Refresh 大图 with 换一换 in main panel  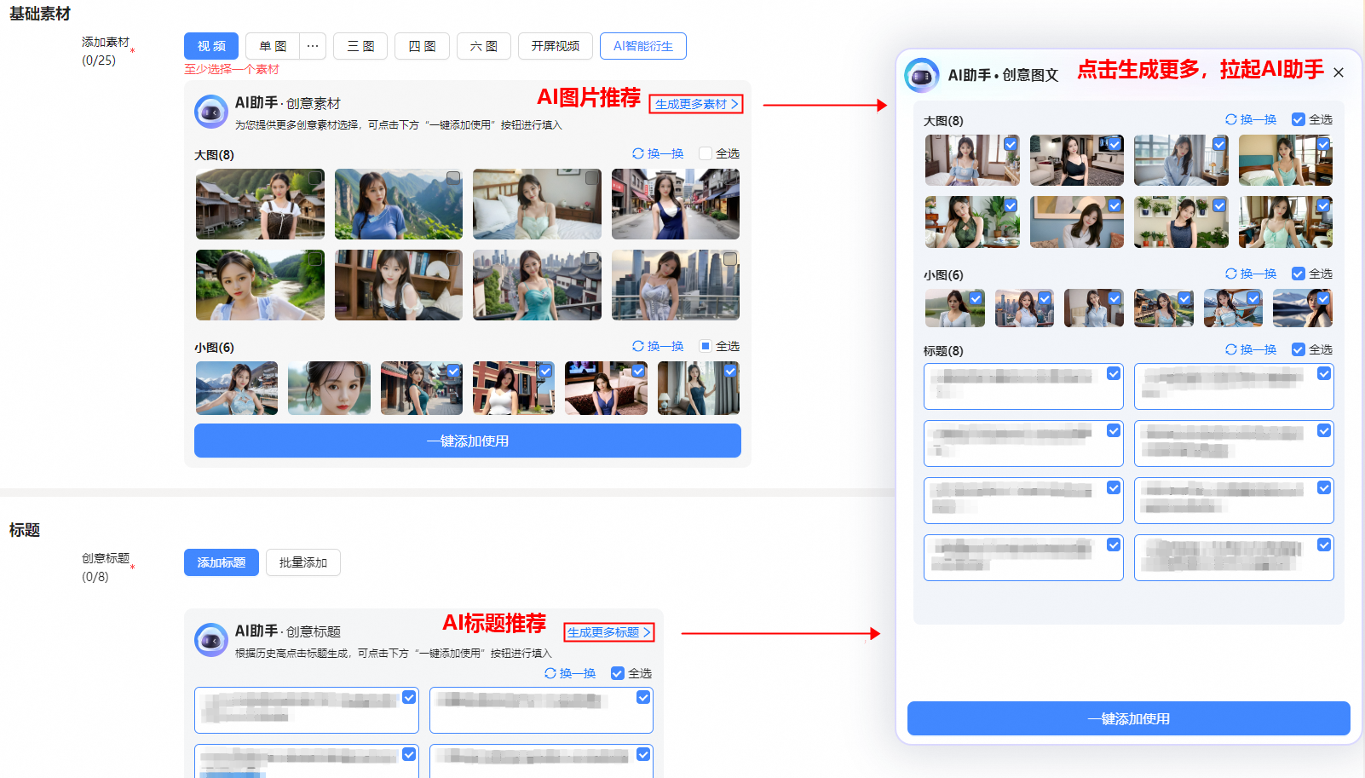658,153
